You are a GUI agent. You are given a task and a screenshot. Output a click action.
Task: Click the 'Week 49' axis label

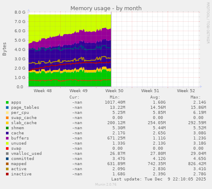point(78,91)
